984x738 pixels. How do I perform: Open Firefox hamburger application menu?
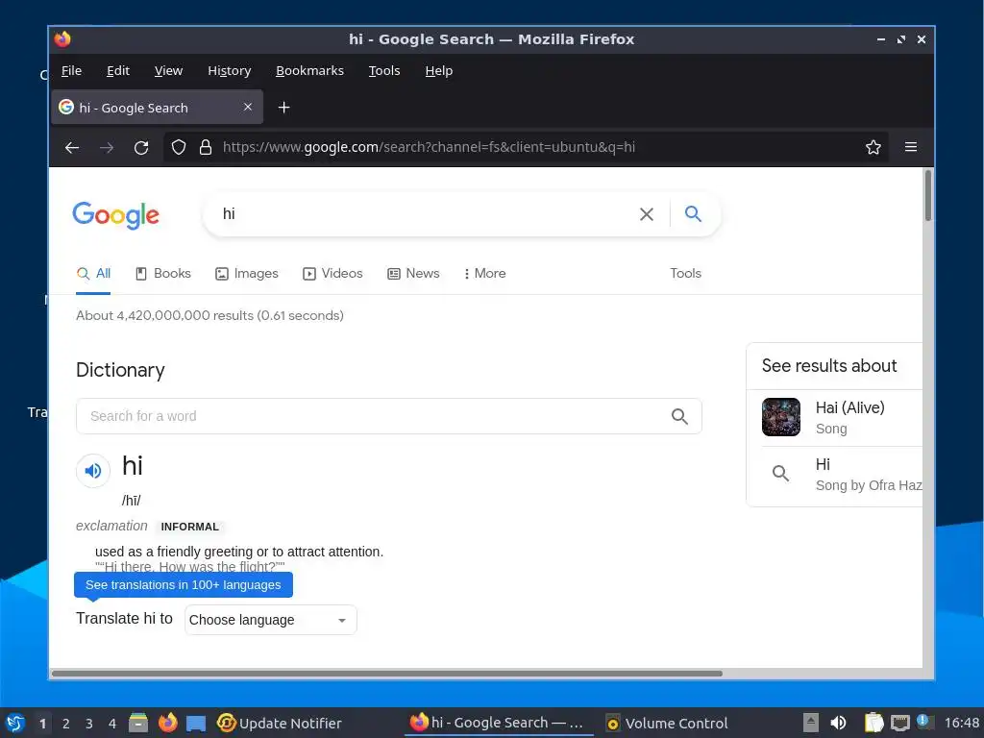pyautogui.click(x=911, y=147)
